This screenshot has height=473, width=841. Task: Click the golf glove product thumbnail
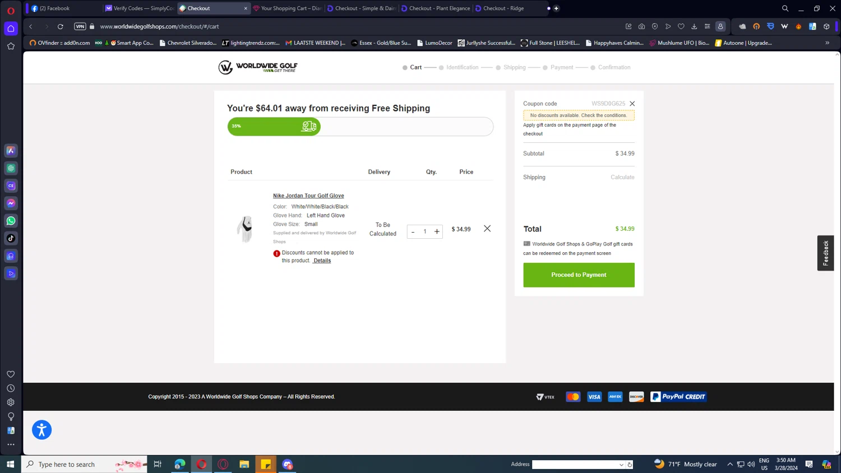(245, 229)
